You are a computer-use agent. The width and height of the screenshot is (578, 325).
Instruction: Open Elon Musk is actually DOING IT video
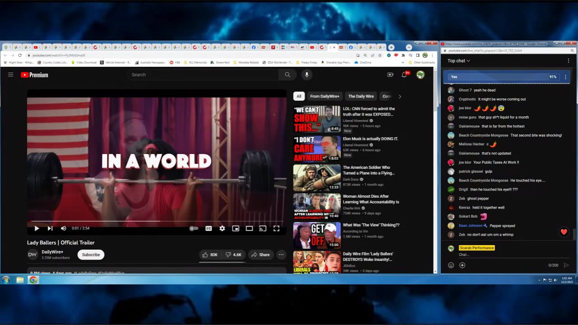point(370,139)
